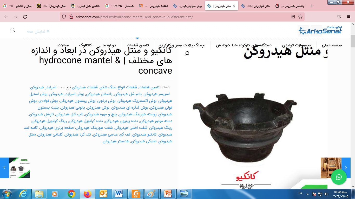Screen dimensions: 355x199
Task: Click the Save to Pocket icon
Action: pos(339,17)
